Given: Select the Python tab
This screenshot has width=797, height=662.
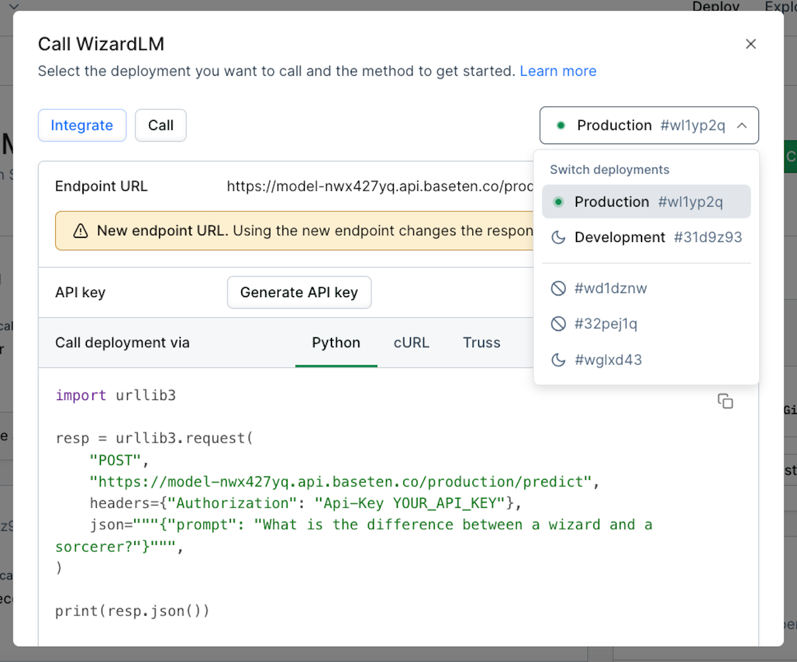Looking at the screenshot, I should click(336, 342).
